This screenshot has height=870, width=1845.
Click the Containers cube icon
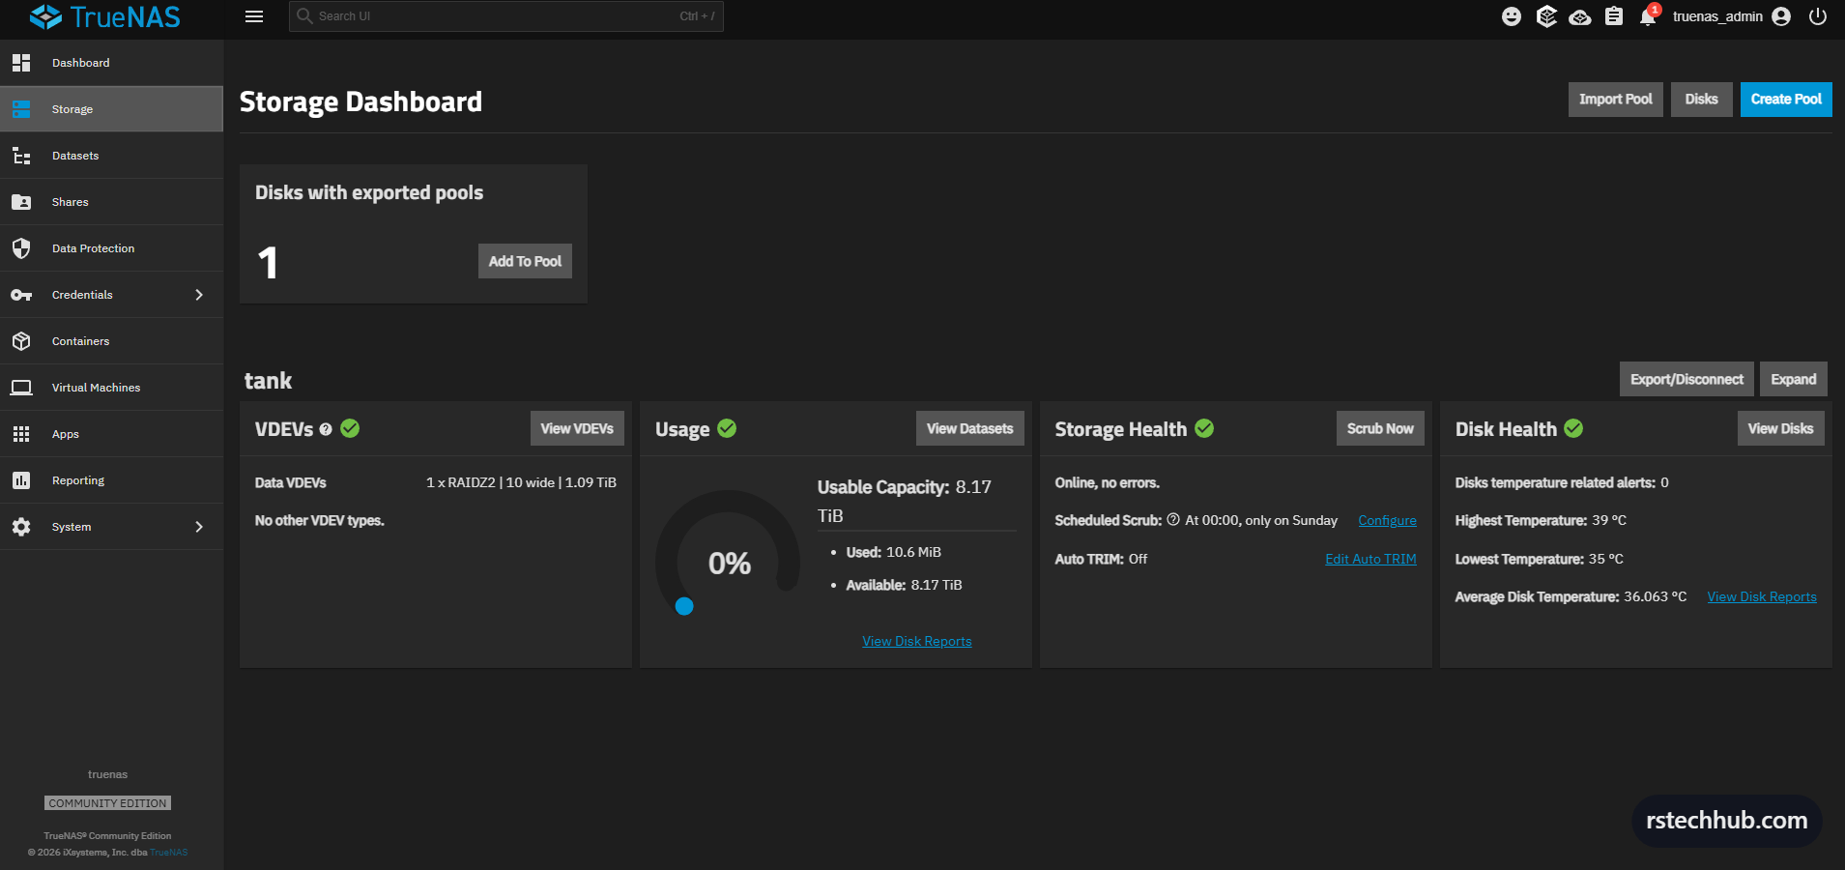tap(21, 341)
